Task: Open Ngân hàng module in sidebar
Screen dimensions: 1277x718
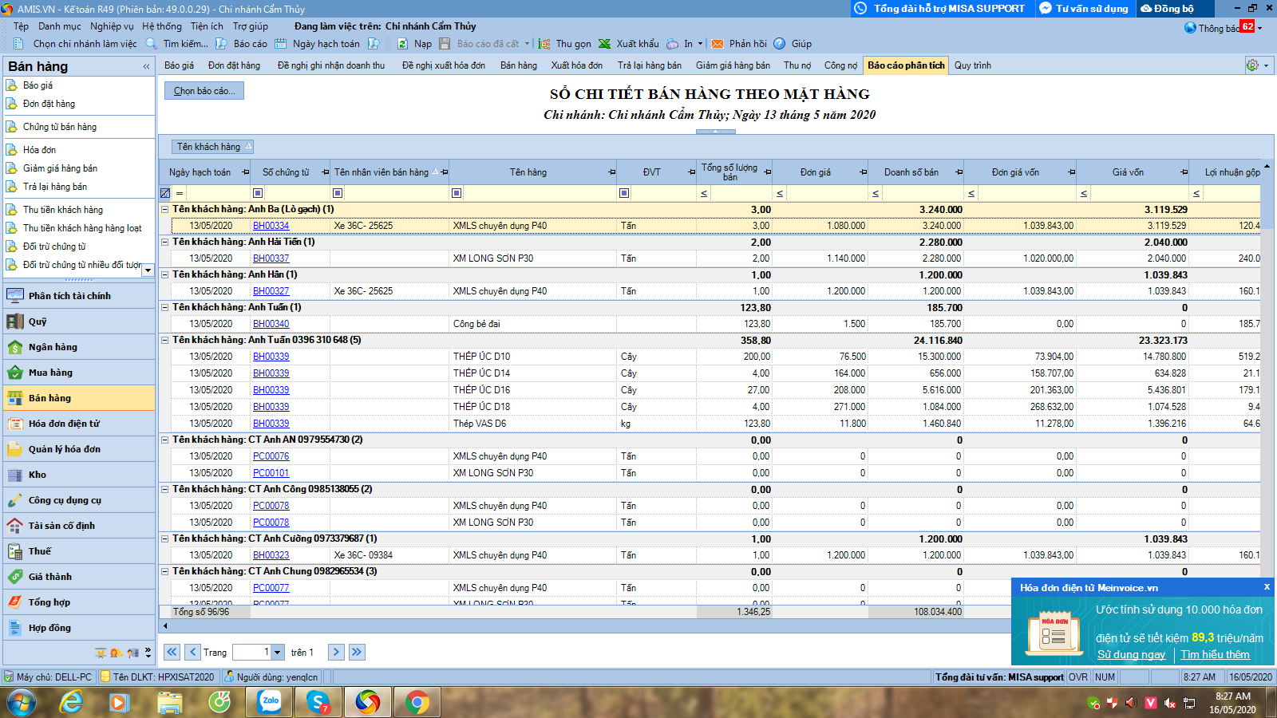Action: (x=53, y=347)
